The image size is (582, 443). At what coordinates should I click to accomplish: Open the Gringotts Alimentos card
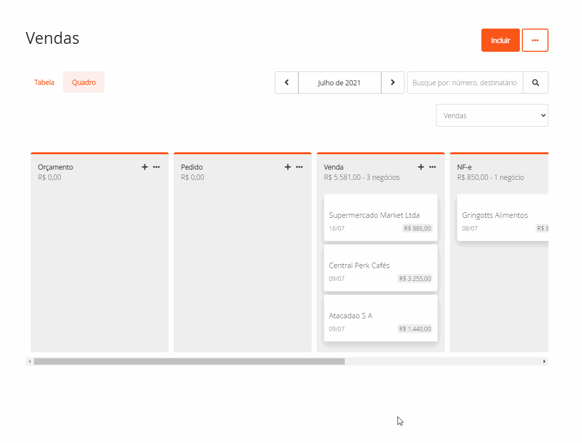[x=503, y=218]
